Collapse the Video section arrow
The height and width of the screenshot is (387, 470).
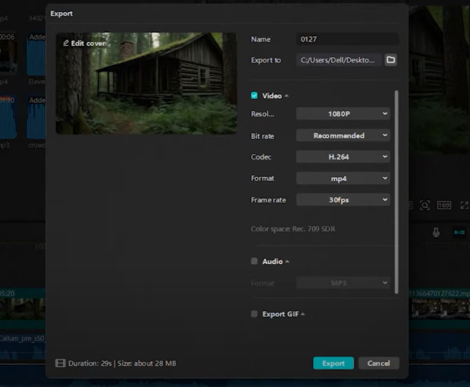coord(287,96)
